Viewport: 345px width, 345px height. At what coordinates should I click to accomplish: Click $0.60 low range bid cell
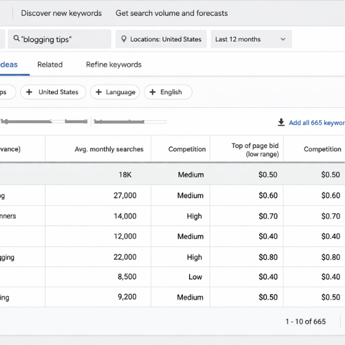tap(246, 195)
